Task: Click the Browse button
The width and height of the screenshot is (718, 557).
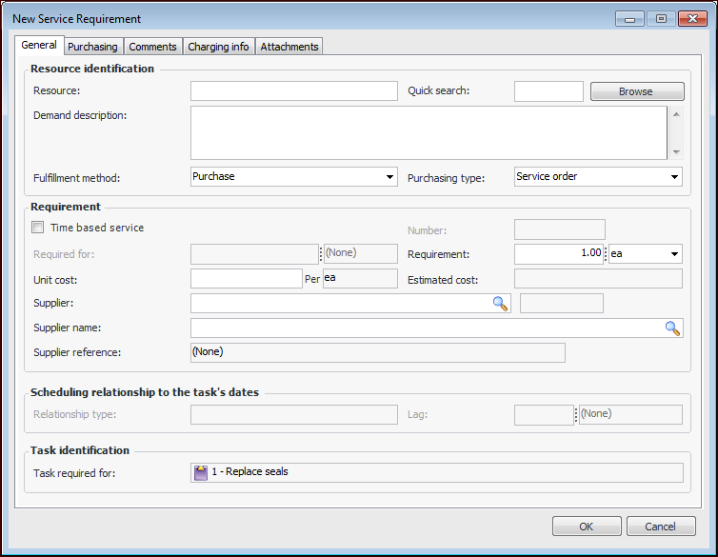Action: point(636,91)
